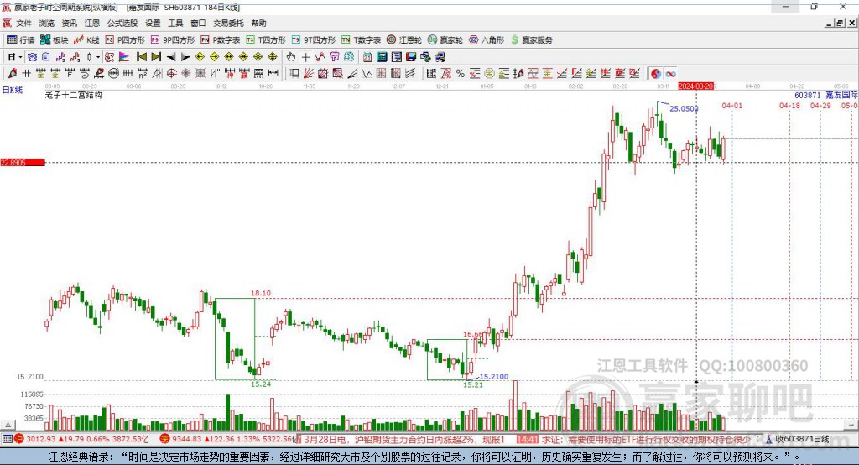Expand the candlestick style dropdown arrow
The height and width of the screenshot is (465, 859).
click(x=98, y=57)
